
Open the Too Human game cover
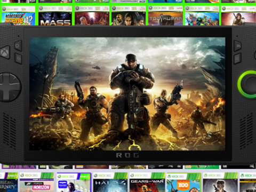[x=165, y=15]
